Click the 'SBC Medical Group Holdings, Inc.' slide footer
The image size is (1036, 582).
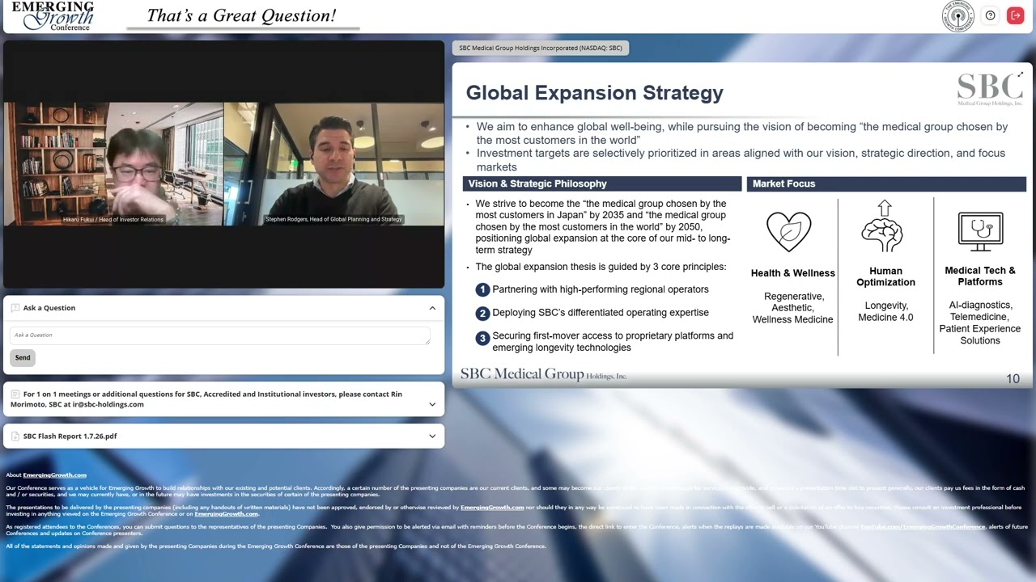pos(544,374)
